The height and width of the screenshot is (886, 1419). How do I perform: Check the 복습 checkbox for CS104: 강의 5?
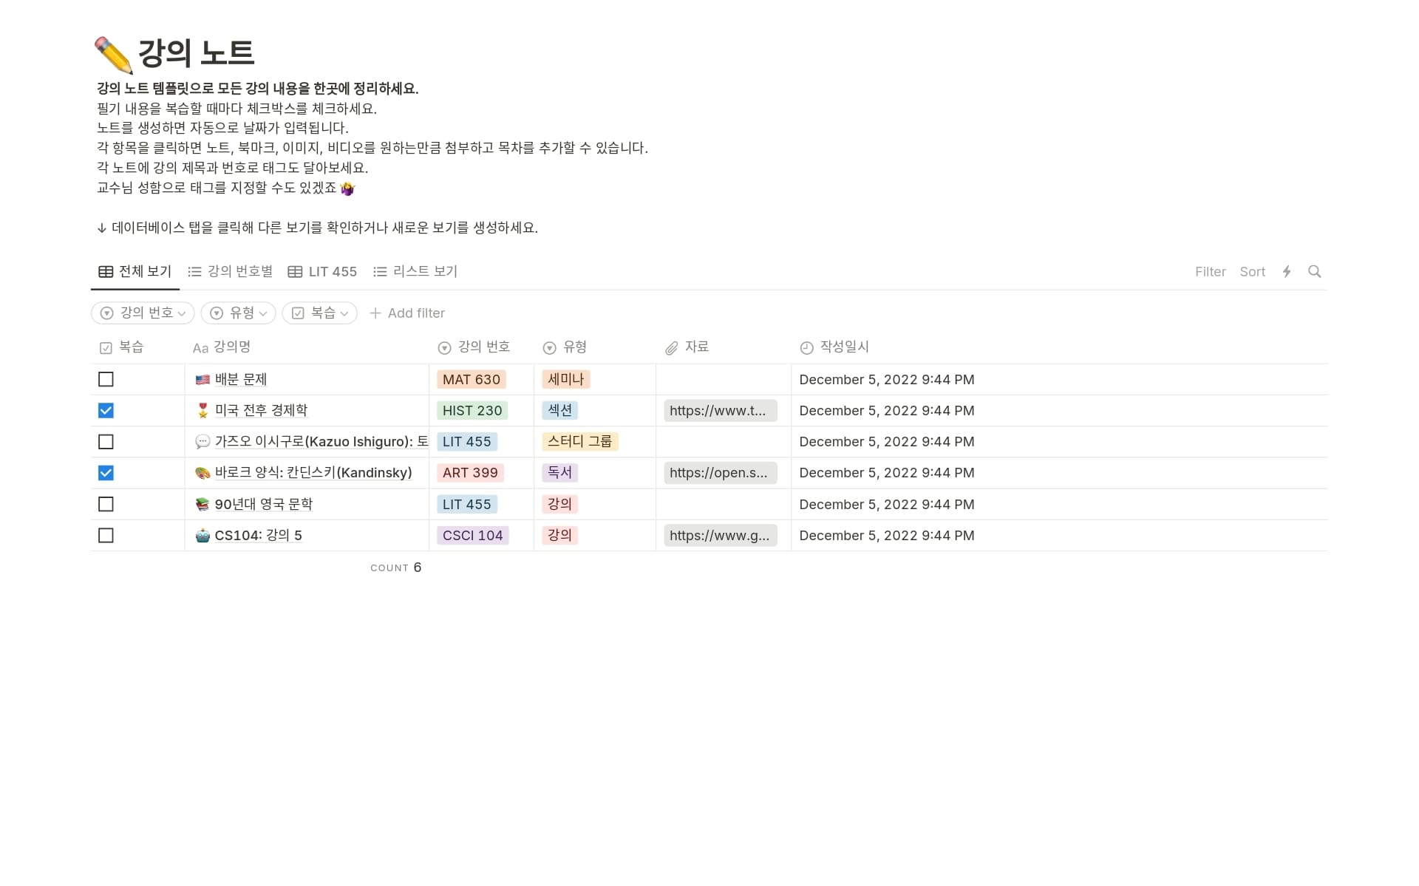(x=106, y=536)
